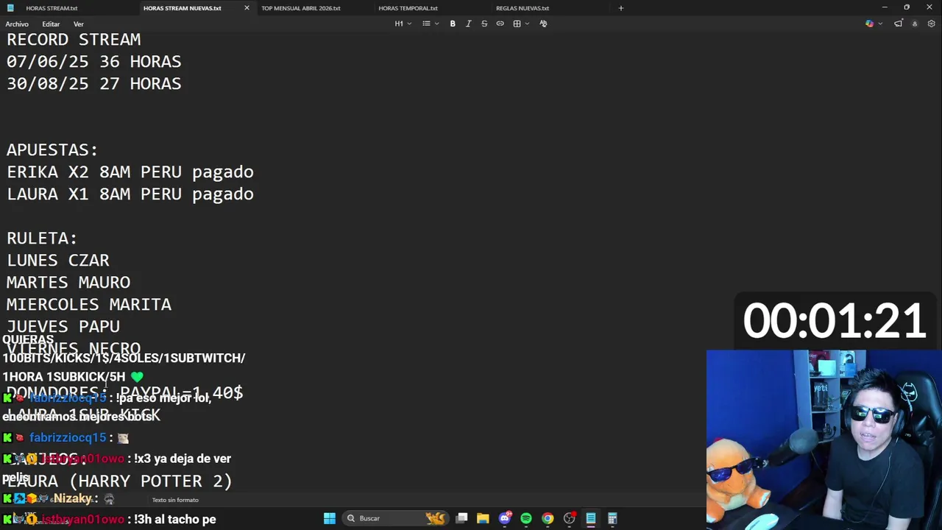The height and width of the screenshot is (530, 942).
Task: Click the 'LAURA X1 8AM PERU pagado' line
Action: click(x=130, y=194)
